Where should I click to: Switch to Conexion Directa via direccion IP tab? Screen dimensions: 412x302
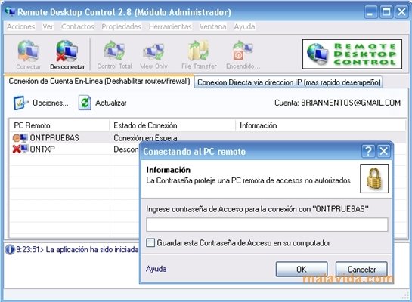[289, 82]
